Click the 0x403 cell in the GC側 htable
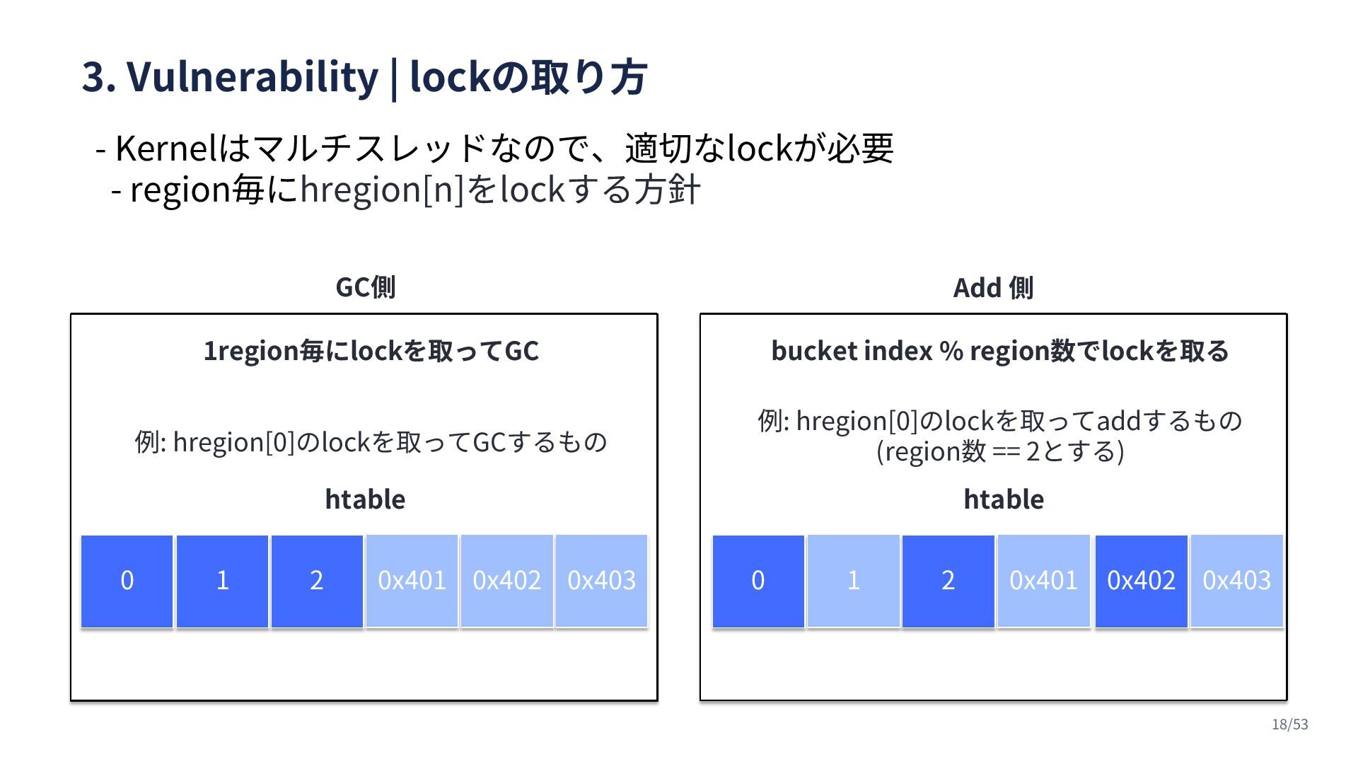Image resolution: width=1358 pixels, height=764 pixels. (601, 581)
